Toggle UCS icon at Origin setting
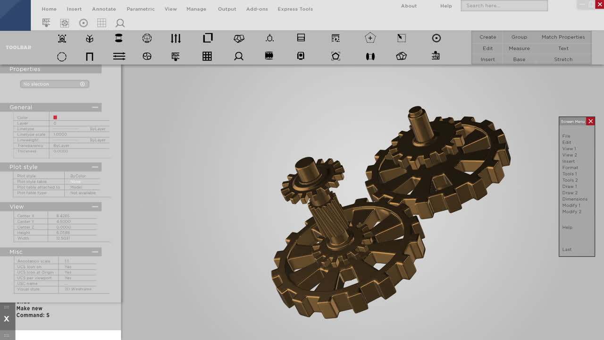 coord(67,272)
